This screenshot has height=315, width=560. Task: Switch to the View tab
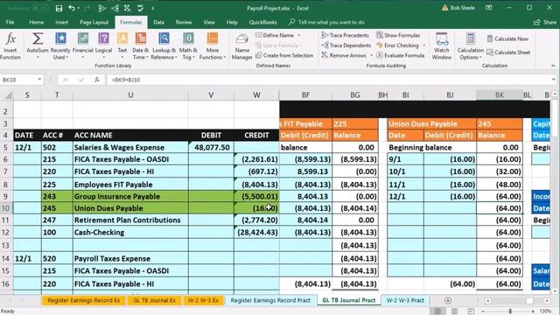pyautogui.click(x=209, y=22)
